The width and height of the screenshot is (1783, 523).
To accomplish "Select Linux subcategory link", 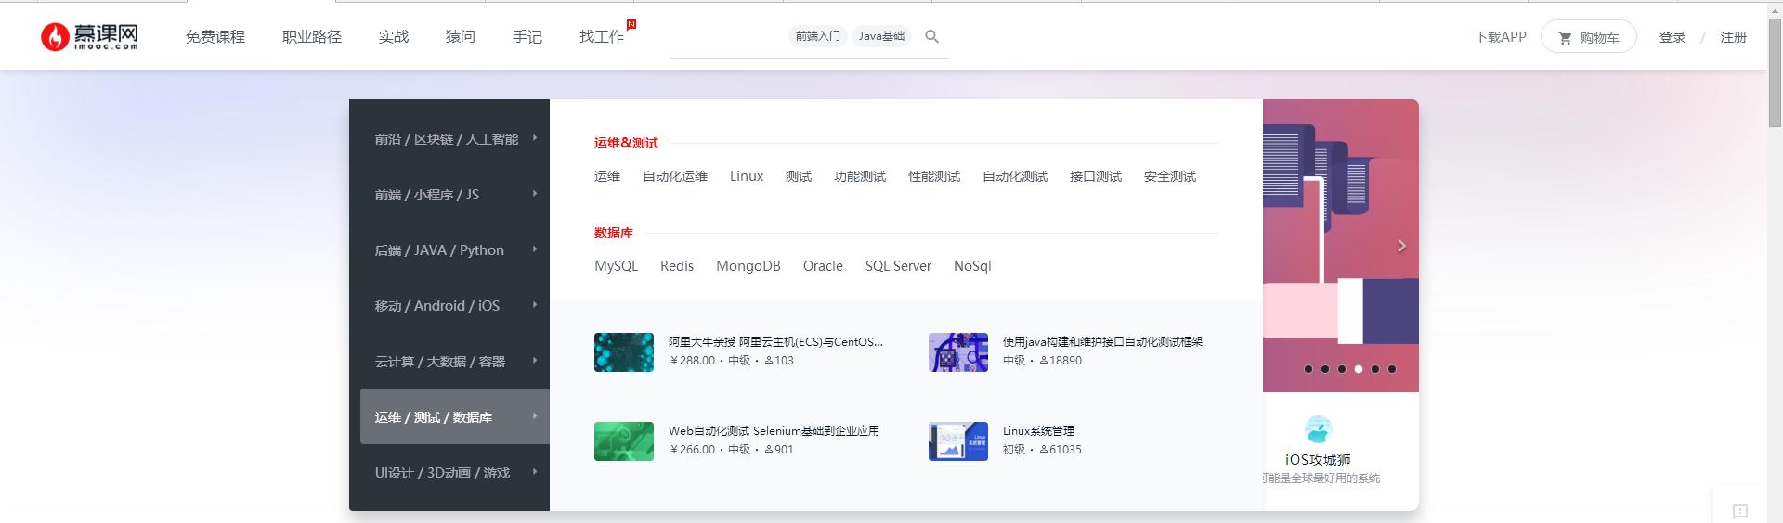I will [747, 176].
